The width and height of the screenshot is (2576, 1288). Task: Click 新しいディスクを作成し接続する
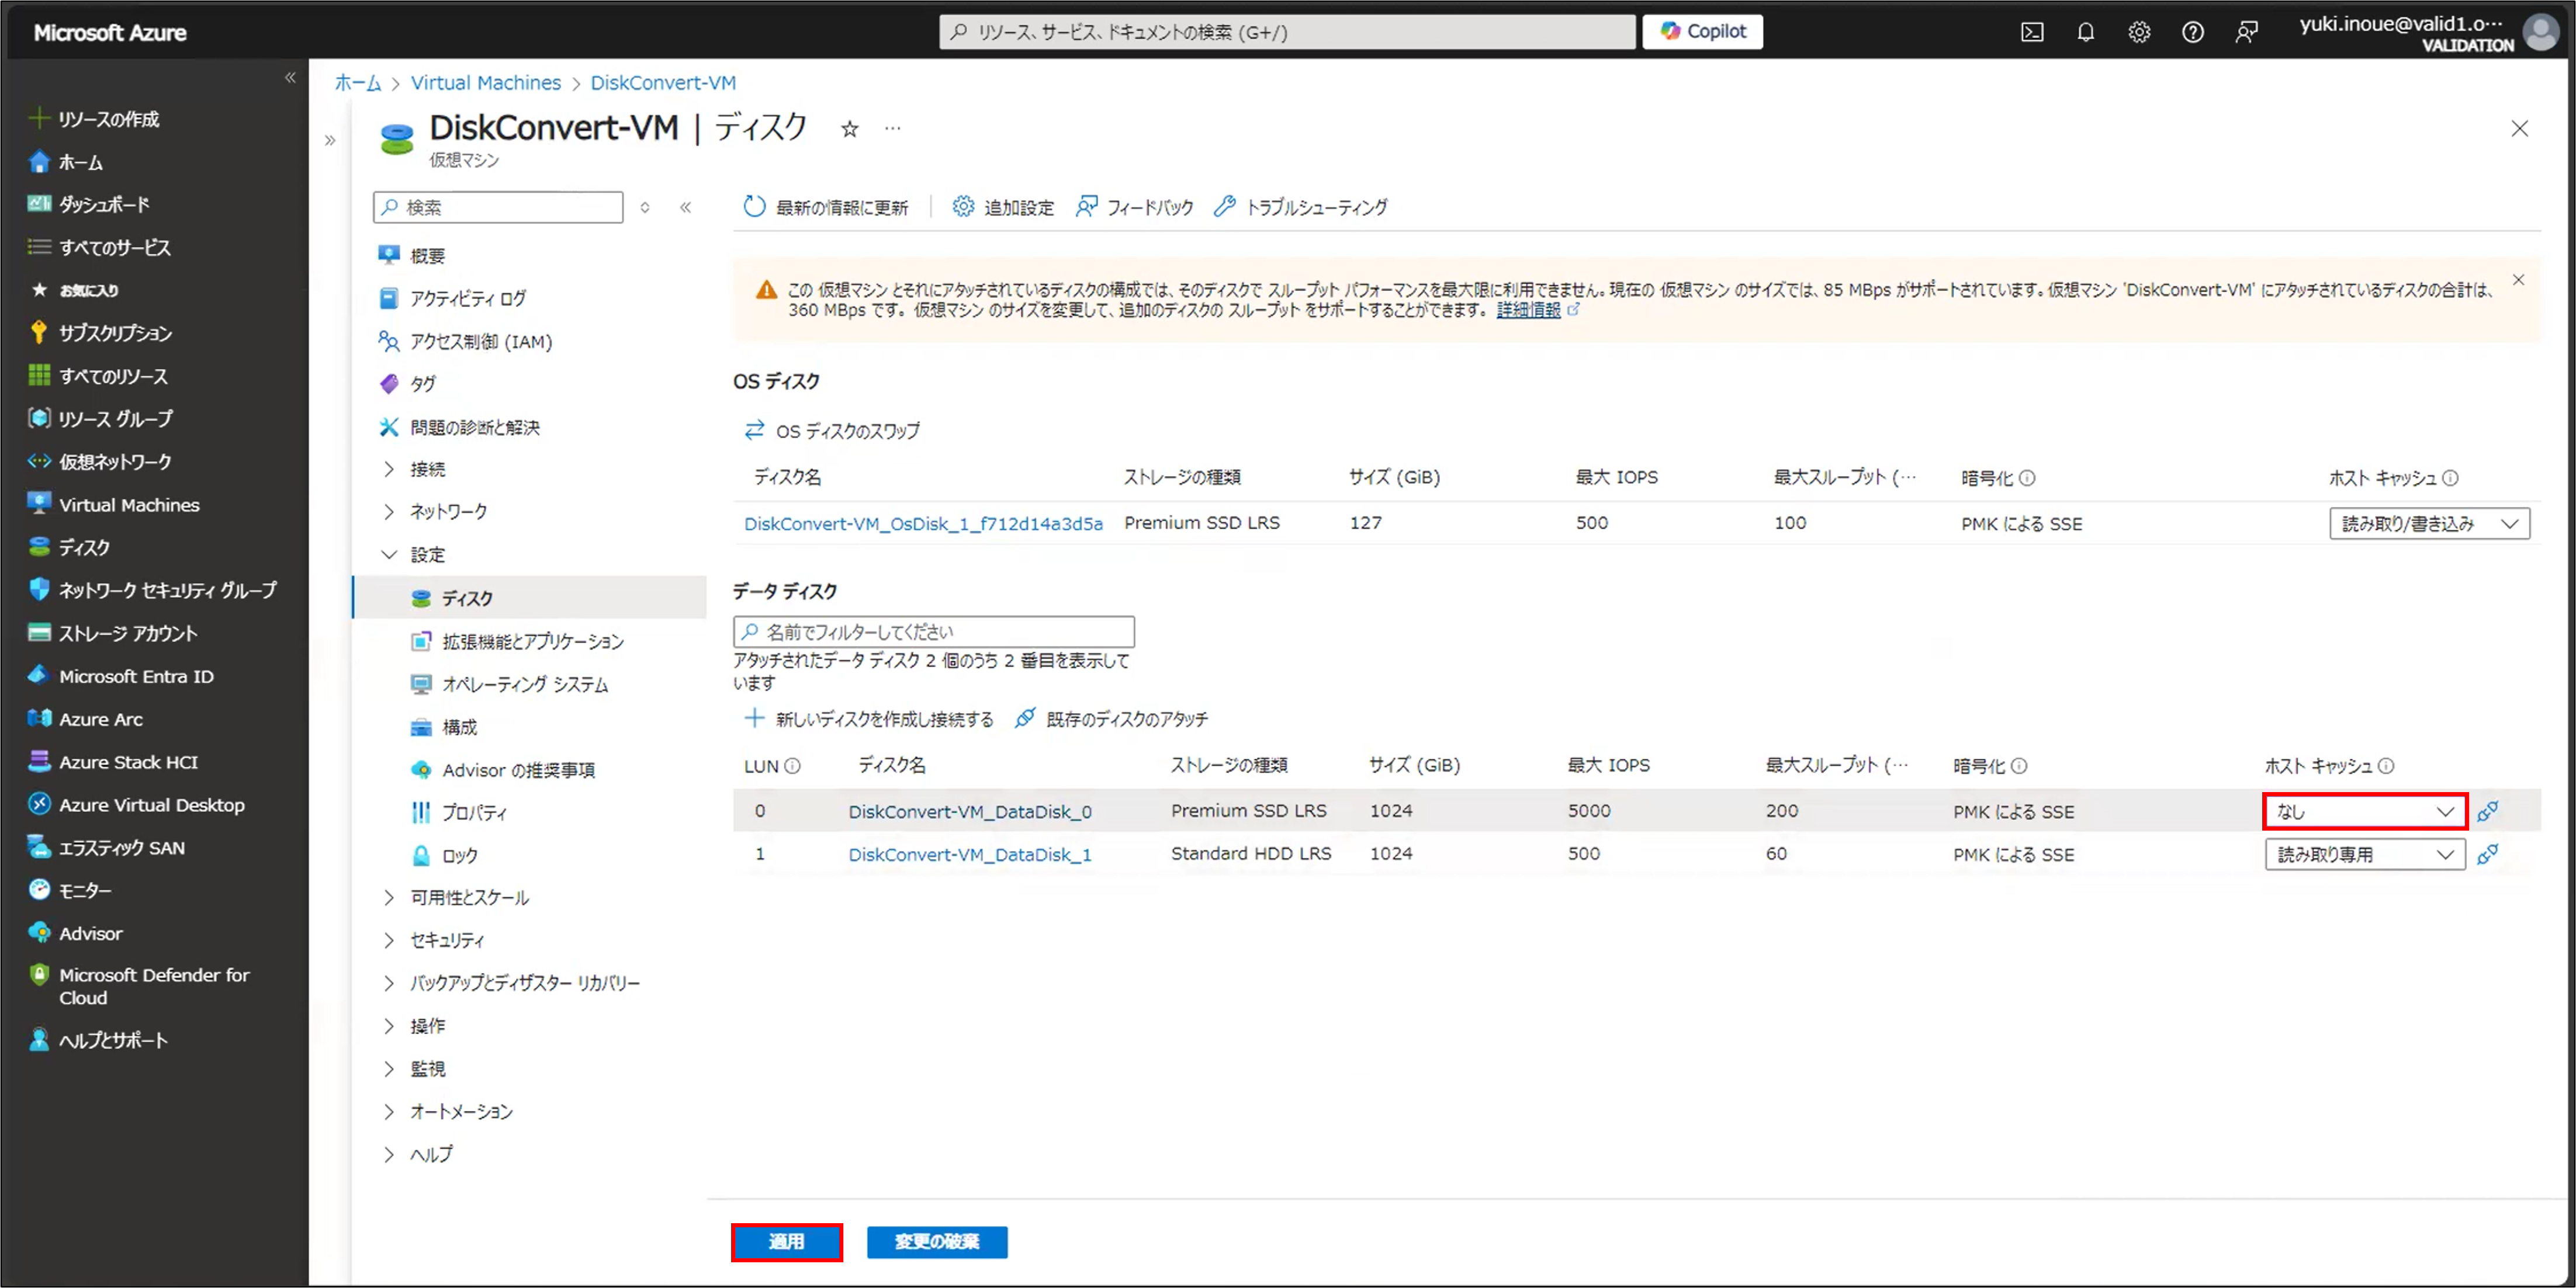coord(869,718)
